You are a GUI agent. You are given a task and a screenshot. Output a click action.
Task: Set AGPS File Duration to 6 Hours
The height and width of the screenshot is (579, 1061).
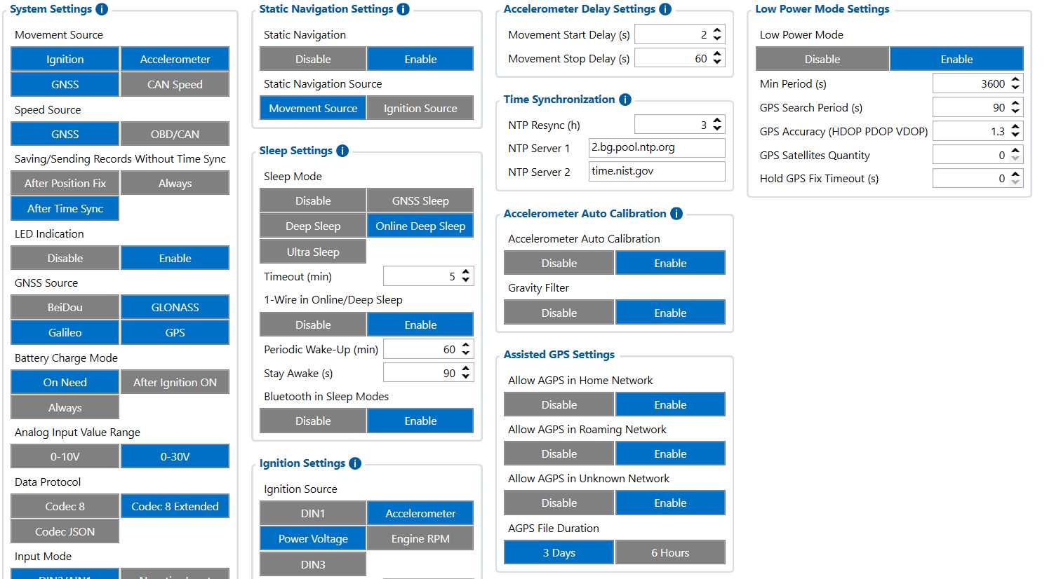[x=669, y=552]
